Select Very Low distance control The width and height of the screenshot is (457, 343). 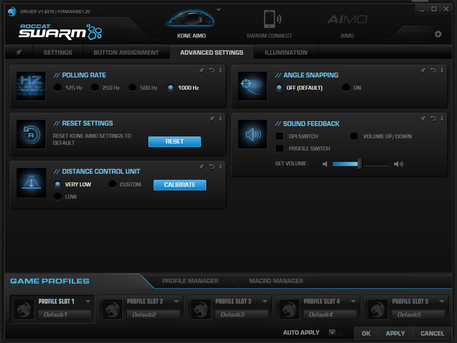pos(57,184)
